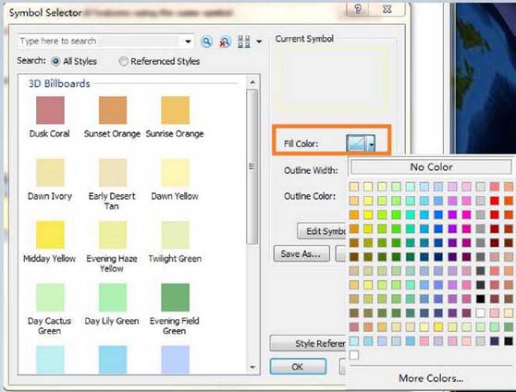Choose No Color in the palette
The image size is (516, 392).
pos(431,166)
